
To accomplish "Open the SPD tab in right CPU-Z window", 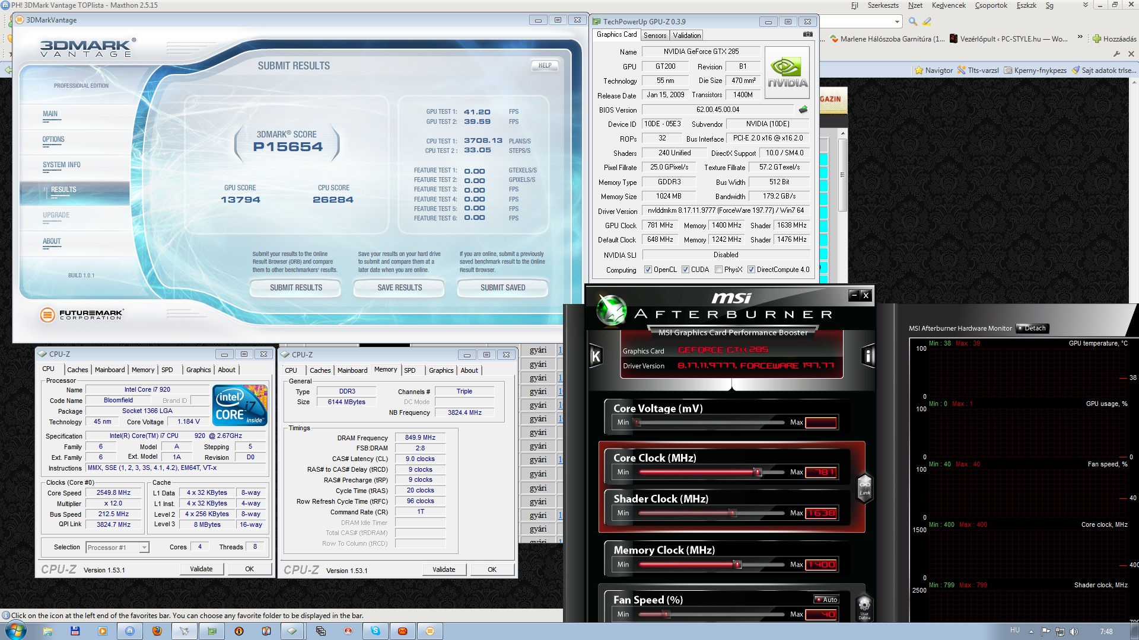I will click(410, 370).
